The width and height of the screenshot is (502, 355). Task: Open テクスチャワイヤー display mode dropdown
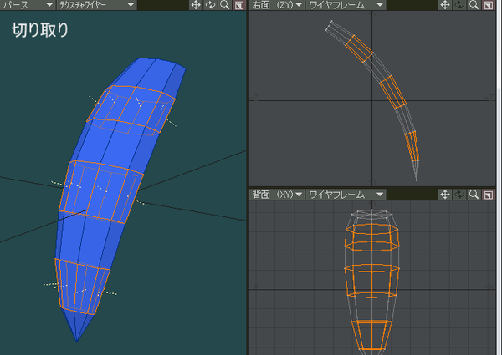[97, 5]
